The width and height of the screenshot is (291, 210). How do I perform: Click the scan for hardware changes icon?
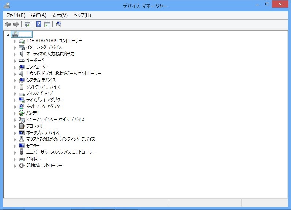pos(59,24)
